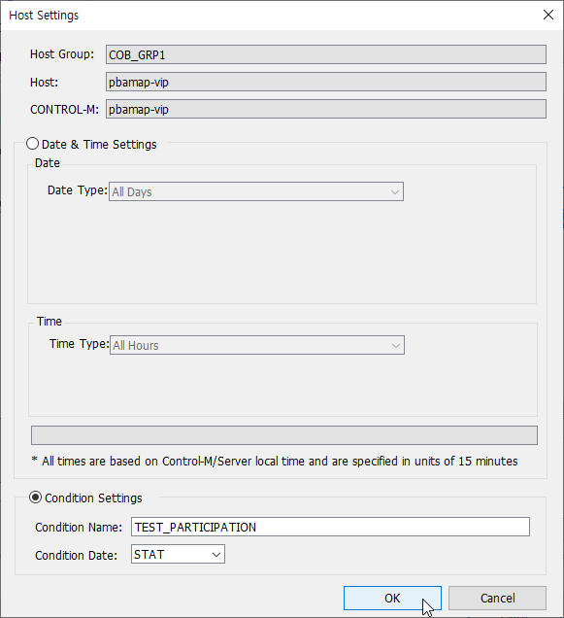Click the Date Type chevron arrow
This screenshot has width=564, height=618.
click(395, 192)
